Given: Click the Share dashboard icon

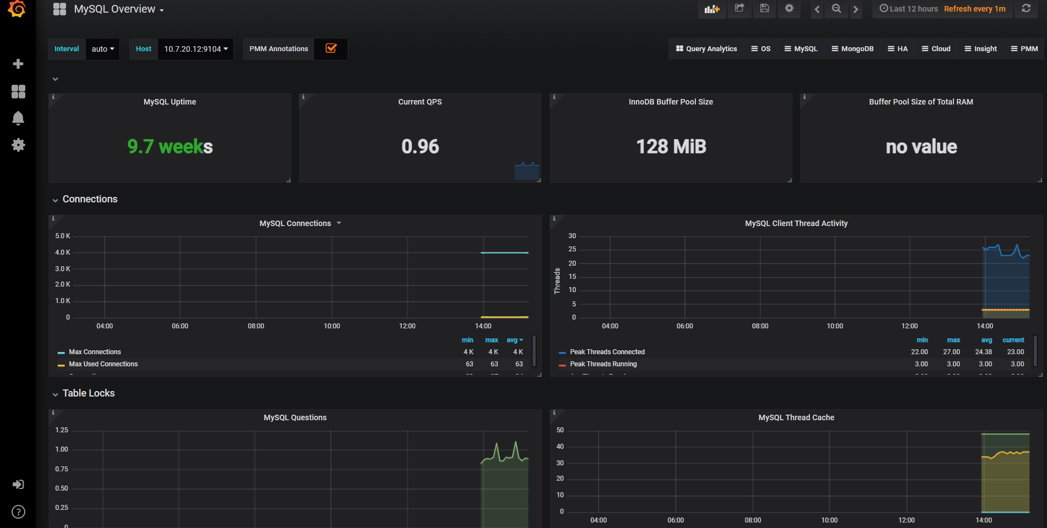Looking at the screenshot, I should [739, 8].
